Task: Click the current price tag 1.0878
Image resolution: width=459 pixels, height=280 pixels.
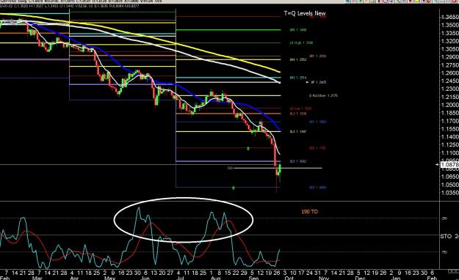Action: coord(449,165)
